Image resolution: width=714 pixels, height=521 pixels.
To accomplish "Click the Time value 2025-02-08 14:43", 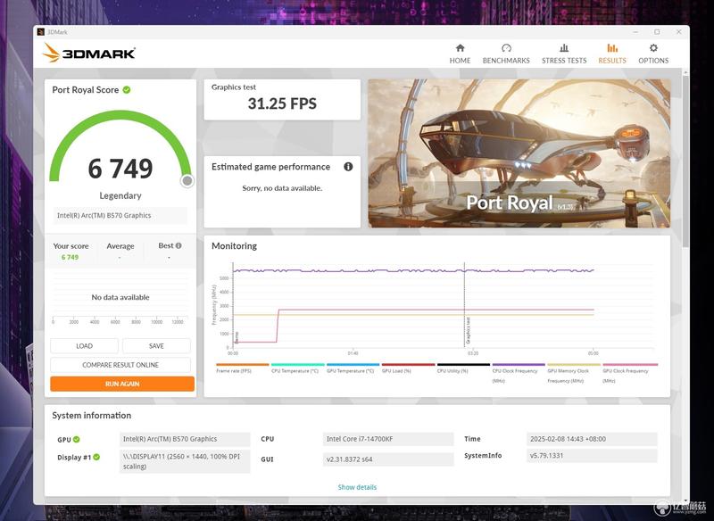I will pos(592,439).
